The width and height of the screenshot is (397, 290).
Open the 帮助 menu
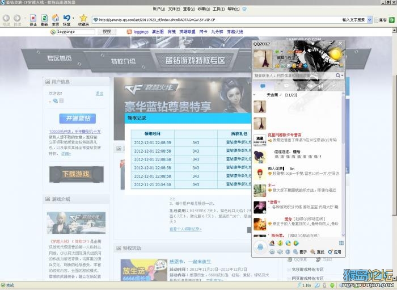[234, 9]
